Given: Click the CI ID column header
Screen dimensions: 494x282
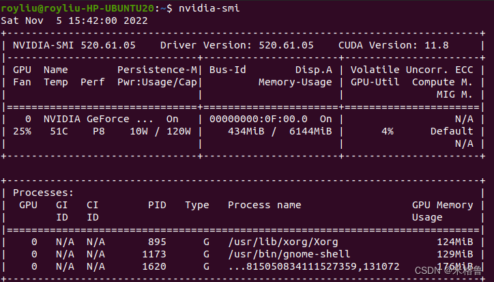Looking at the screenshot, I should 93,211.
